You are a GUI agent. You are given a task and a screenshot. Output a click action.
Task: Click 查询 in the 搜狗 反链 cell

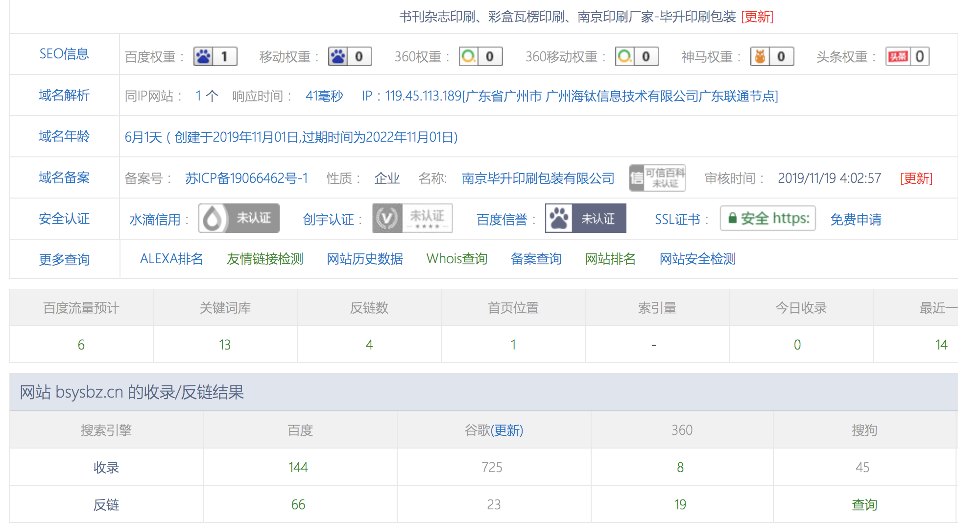tap(864, 504)
